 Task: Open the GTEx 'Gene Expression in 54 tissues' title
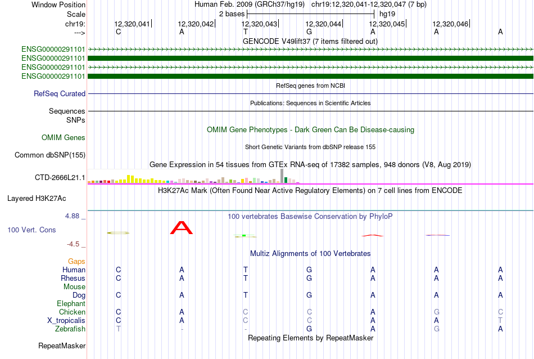tap(310, 165)
